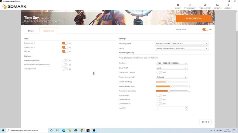
Task: Open the Demo VRAM dropdown
Action: tap(172, 68)
